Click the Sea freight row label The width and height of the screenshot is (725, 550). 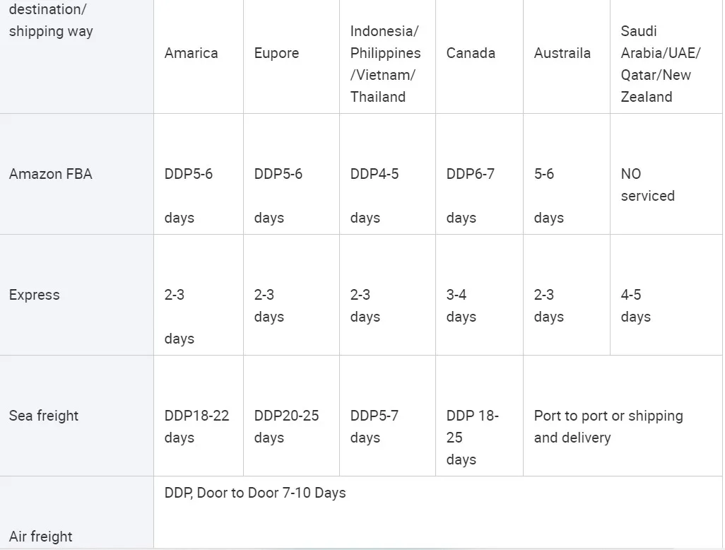point(76,416)
